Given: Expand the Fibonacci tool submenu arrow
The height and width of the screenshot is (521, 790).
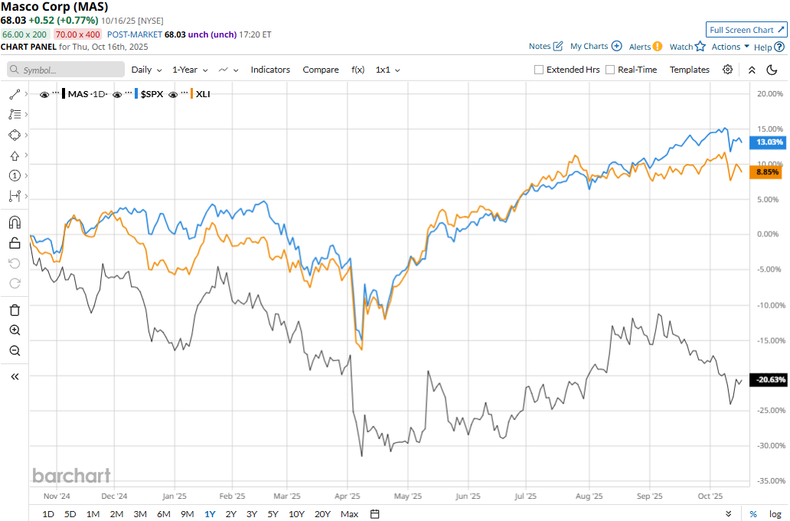Looking at the screenshot, I should click(x=26, y=114).
